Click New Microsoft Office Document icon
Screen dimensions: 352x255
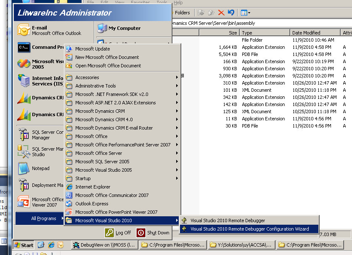pyautogui.click(x=69, y=57)
